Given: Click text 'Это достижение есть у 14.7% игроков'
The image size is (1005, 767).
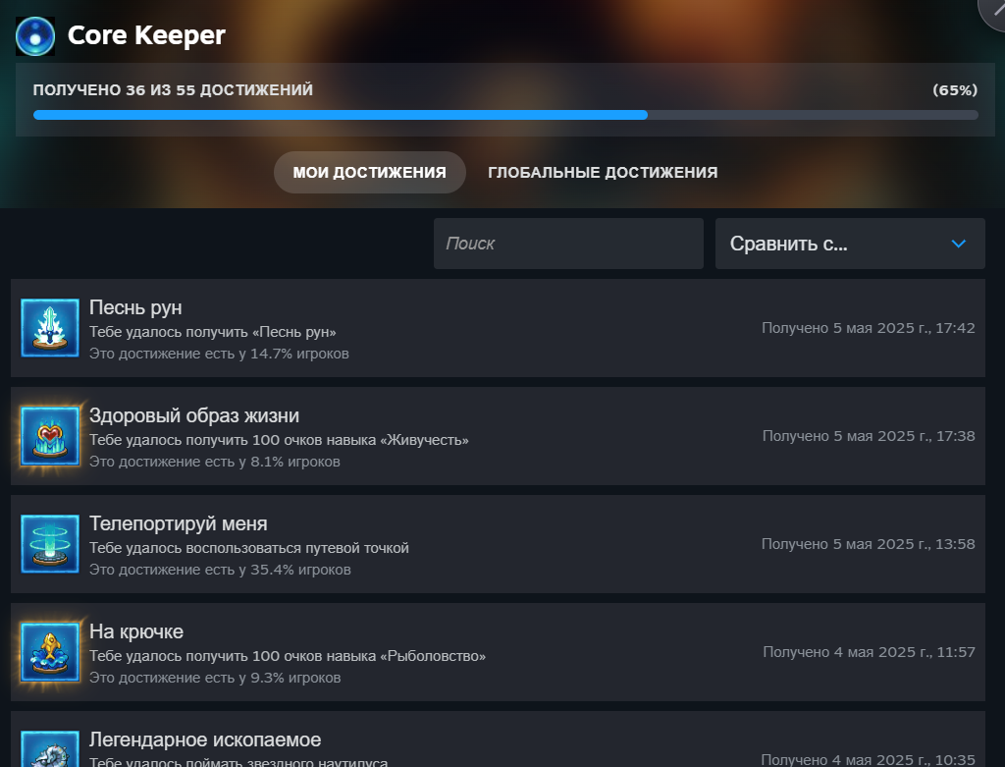Looking at the screenshot, I should [219, 354].
